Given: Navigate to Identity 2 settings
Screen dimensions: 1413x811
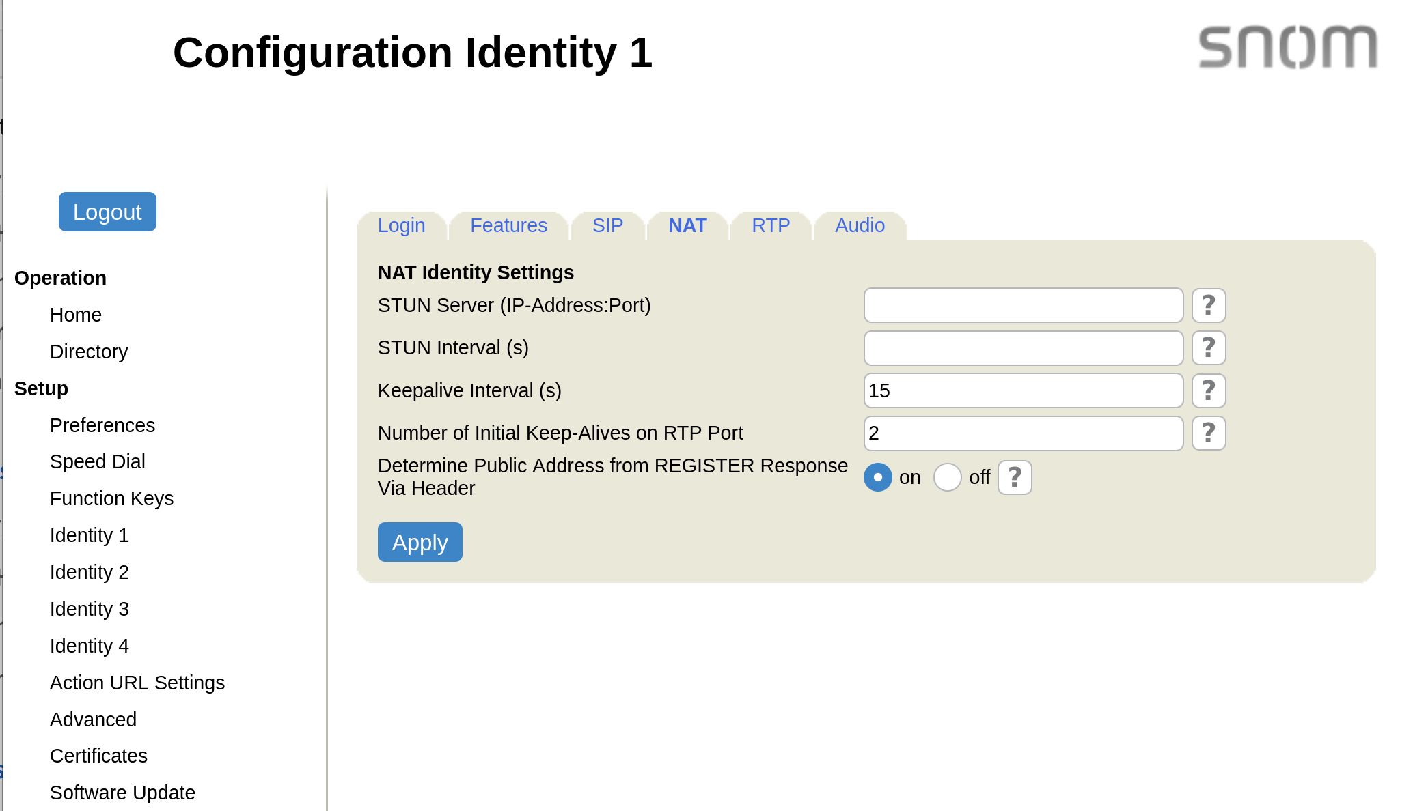Looking at the screenshot, I should pos(89,572).
